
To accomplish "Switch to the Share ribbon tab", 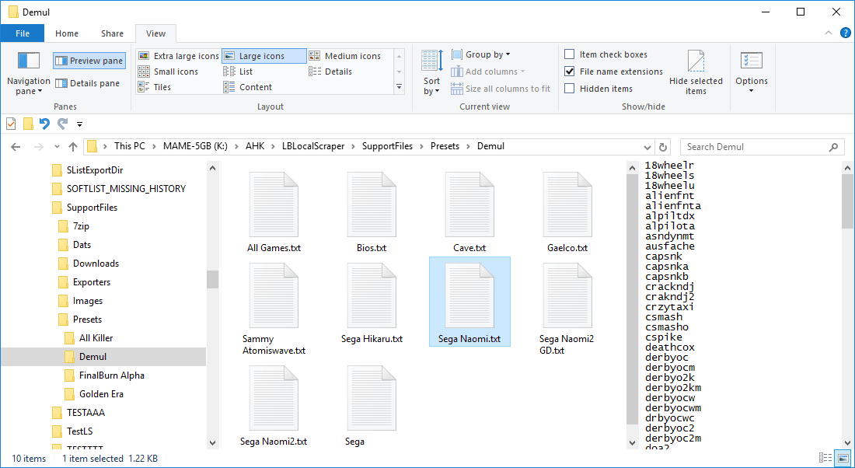I will coord(113,33).
